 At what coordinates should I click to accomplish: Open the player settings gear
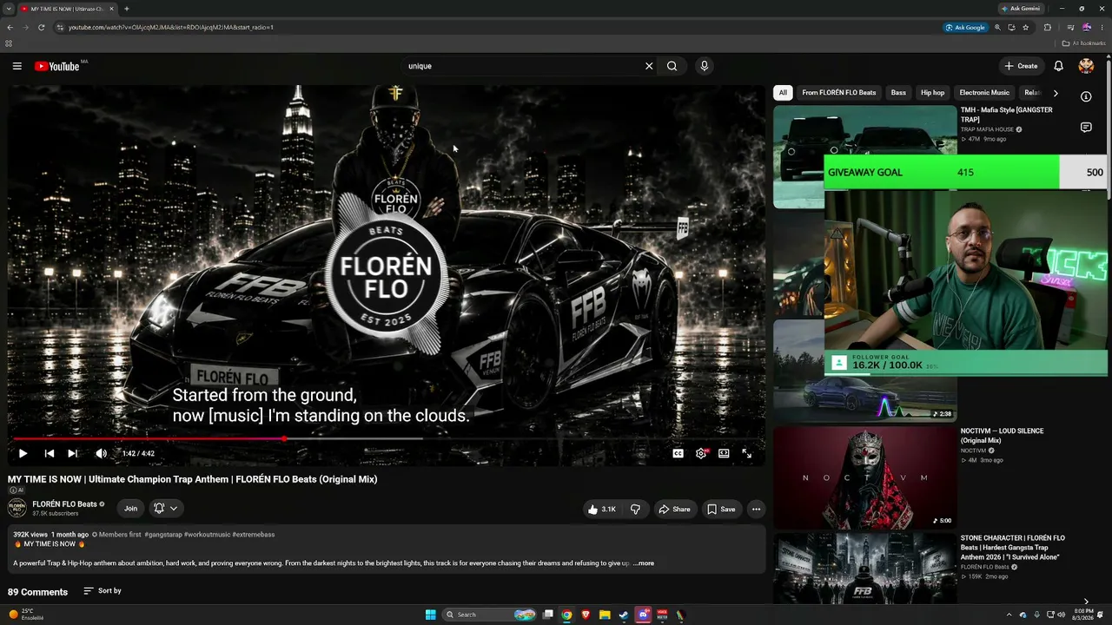point(701,453)
